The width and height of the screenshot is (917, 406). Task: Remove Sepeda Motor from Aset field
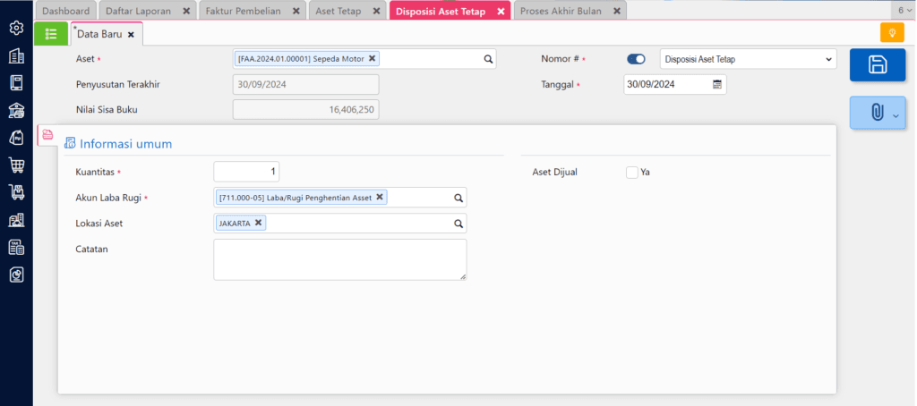click(x=373, y=58)
